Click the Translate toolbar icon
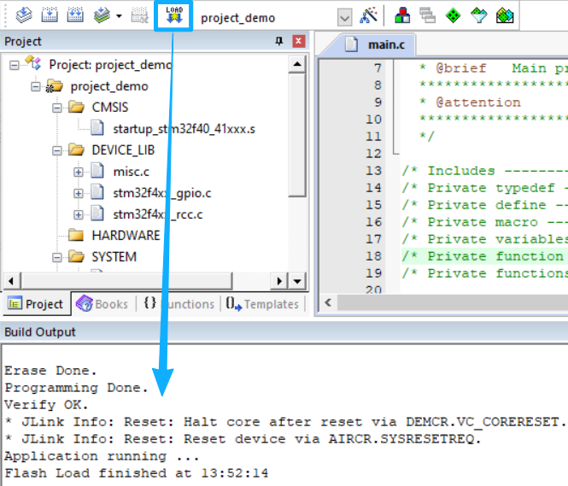The image size is (568, 486). click(x=24, y=16)
